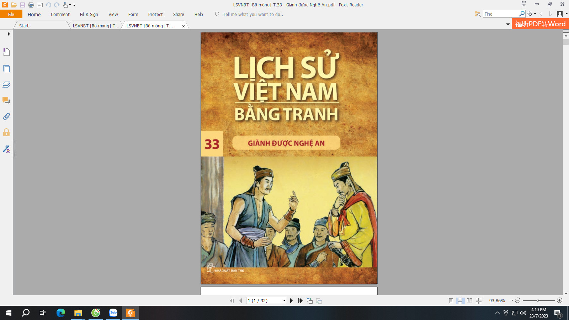
Task: Open the zoom percentage dropdown
Action: [512, 300]
